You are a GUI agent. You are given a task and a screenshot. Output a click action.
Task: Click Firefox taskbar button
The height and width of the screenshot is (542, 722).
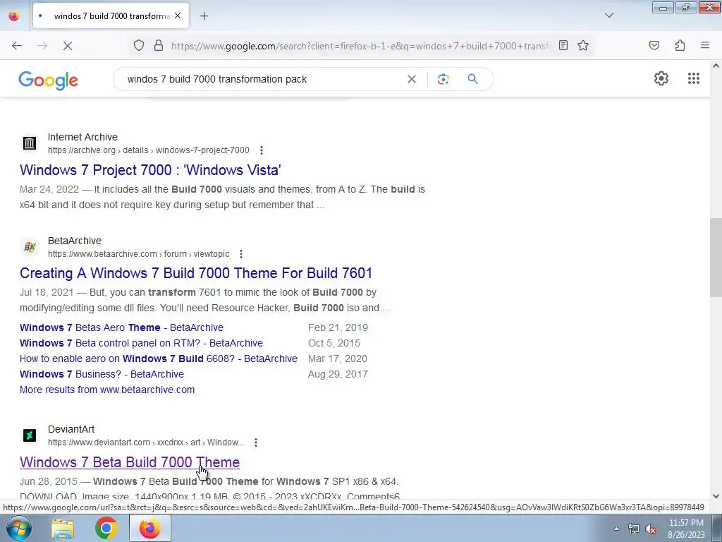click(x=149, y=528)
